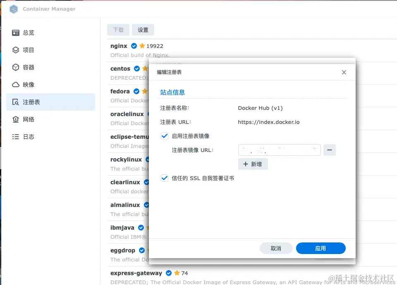Click the verified badge next to express-gateway
This screenshot has width=397, height=285.
169,273
